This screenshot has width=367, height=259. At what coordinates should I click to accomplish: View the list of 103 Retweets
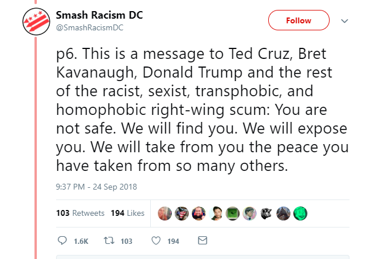(x=80, y=213)
